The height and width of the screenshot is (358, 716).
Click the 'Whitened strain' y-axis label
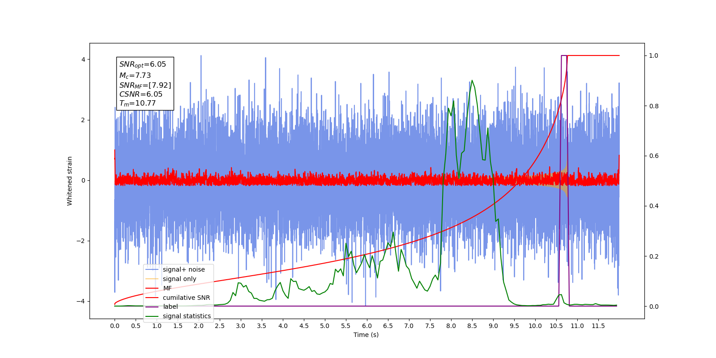click(70, 181)
